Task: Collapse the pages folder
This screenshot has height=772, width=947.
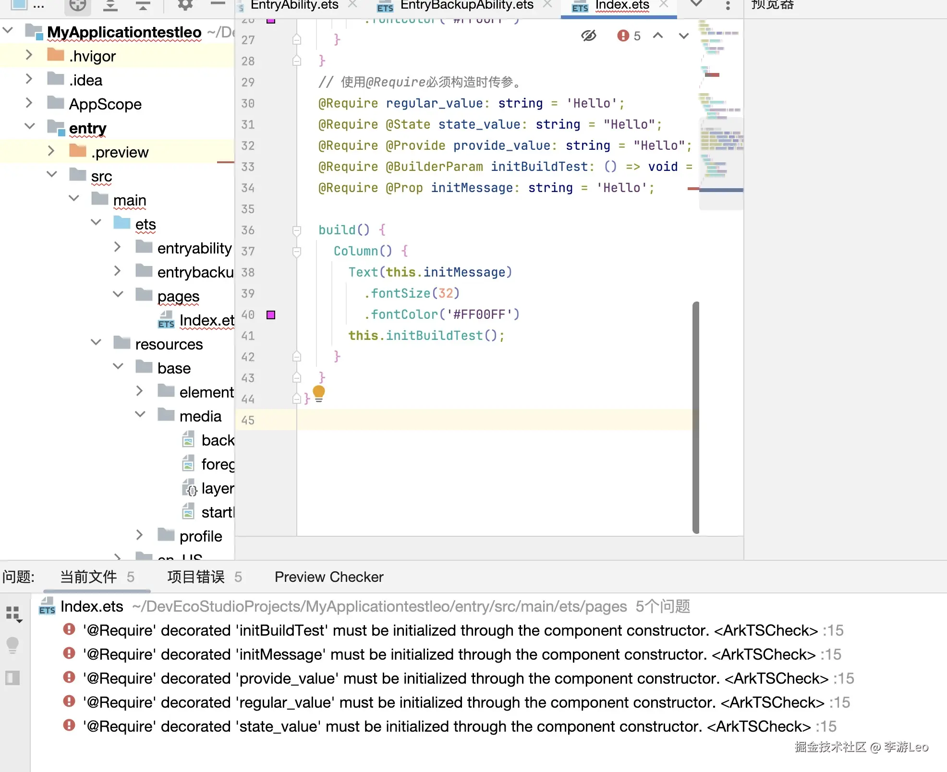Action: [118, 294]
